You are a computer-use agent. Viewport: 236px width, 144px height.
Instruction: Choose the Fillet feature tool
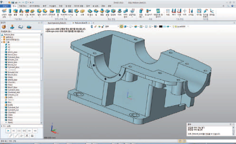(x=39, y=12)
